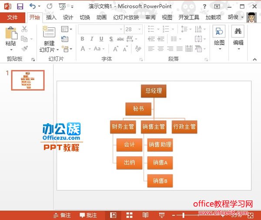The width and height of the screenshot is (261, 220).
Task: Click the Format Painter brush icon
Action: tap(25, 49)
